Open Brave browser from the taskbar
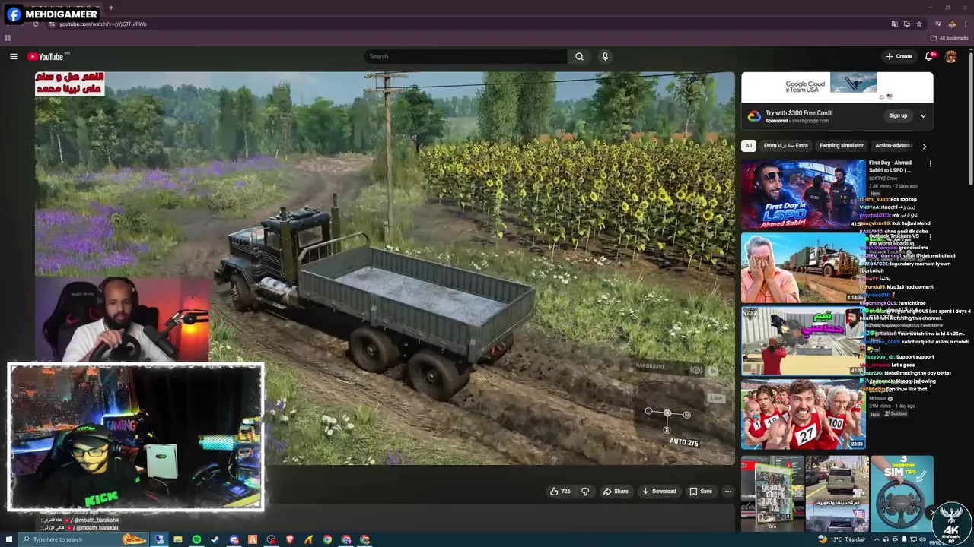The height and width of the screenshot is (547, 974). [x=290, y=539]
